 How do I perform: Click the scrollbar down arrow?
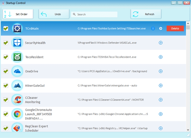pos(188,130)
